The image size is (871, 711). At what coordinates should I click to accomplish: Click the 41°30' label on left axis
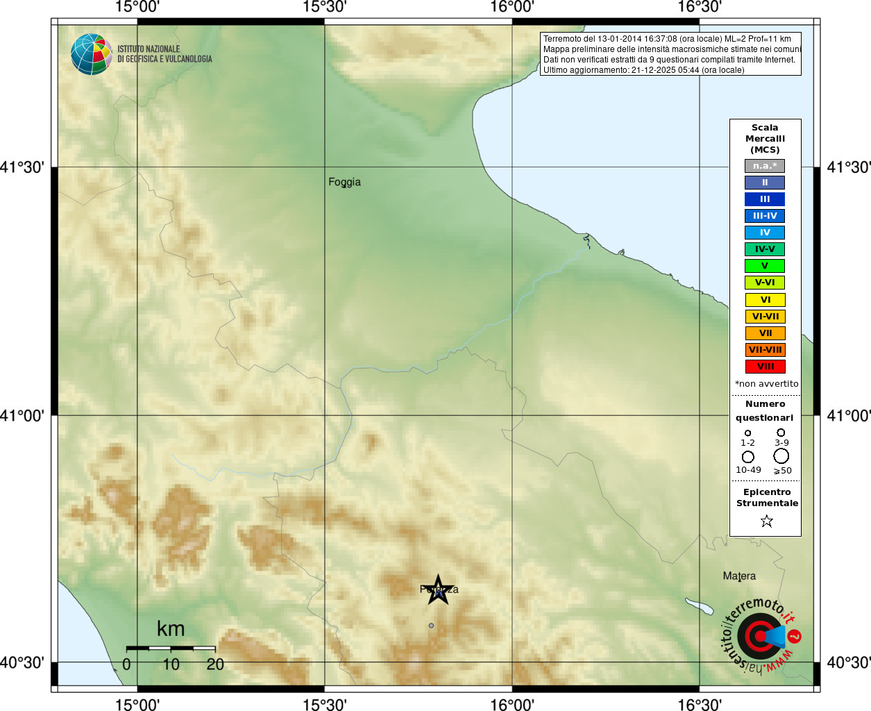pyautogui.click(x=22, y=167)
